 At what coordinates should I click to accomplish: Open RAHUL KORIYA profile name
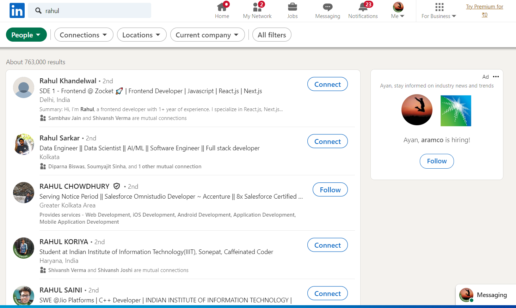64,242
